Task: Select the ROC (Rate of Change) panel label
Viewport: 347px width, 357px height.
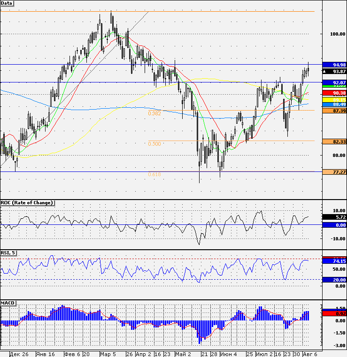Action: [27, 203]
